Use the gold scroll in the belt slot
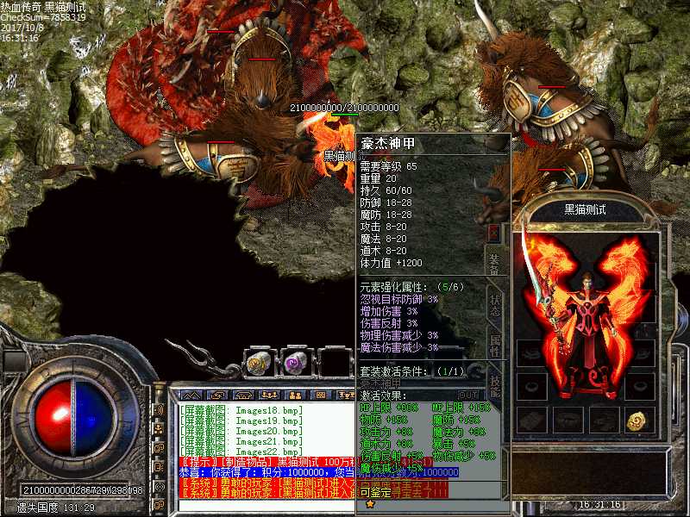The width and height of the screenshot is (690, 517). coord(260,363)
